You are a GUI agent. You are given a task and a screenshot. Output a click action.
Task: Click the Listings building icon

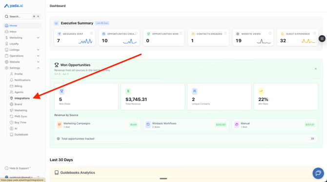pos(7,50)
